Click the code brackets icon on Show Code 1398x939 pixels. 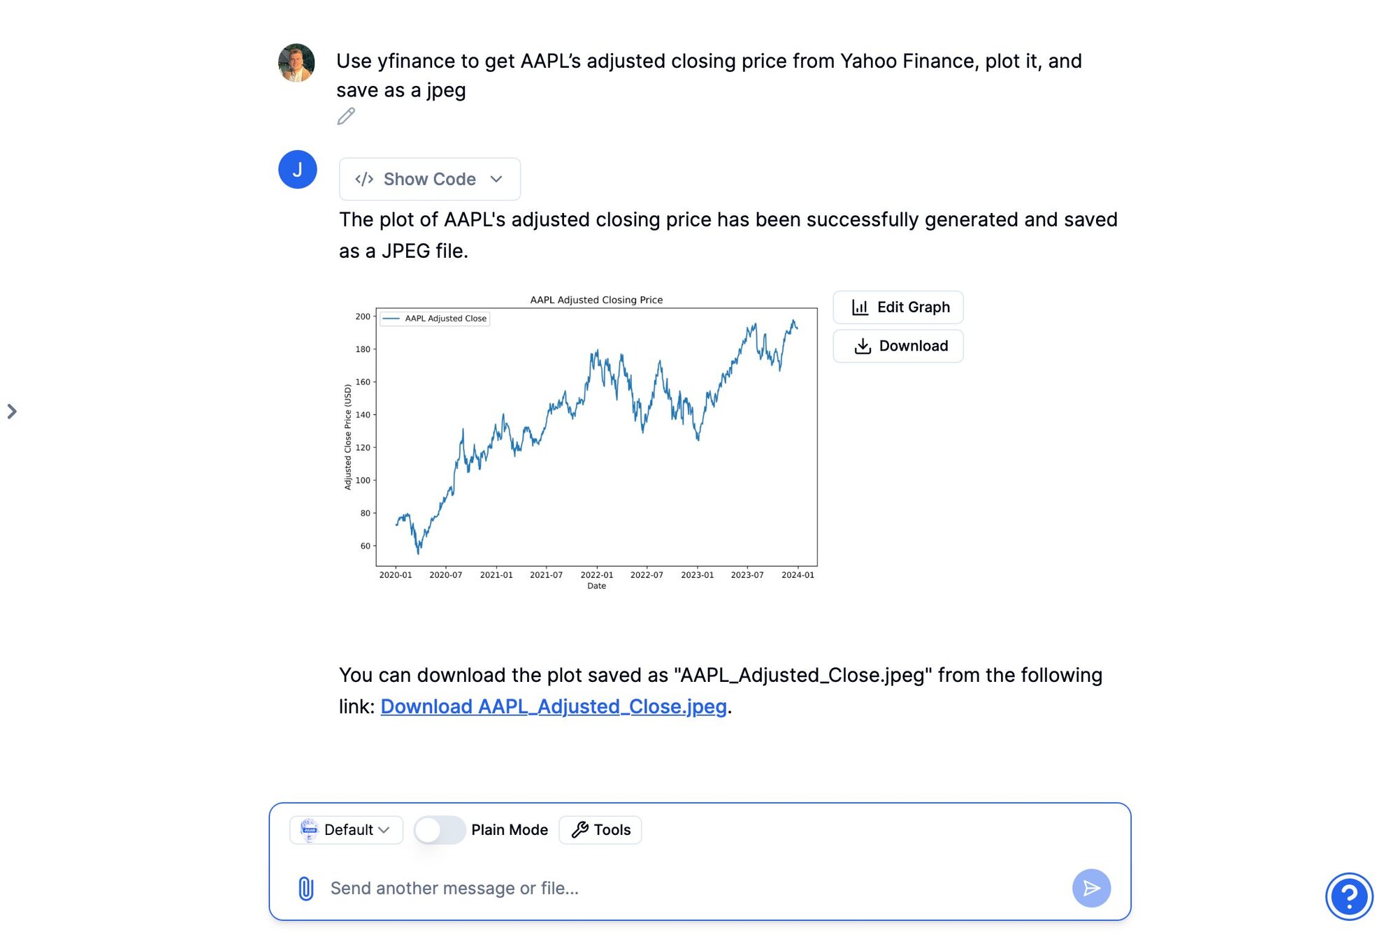click(x=364, y=179)
